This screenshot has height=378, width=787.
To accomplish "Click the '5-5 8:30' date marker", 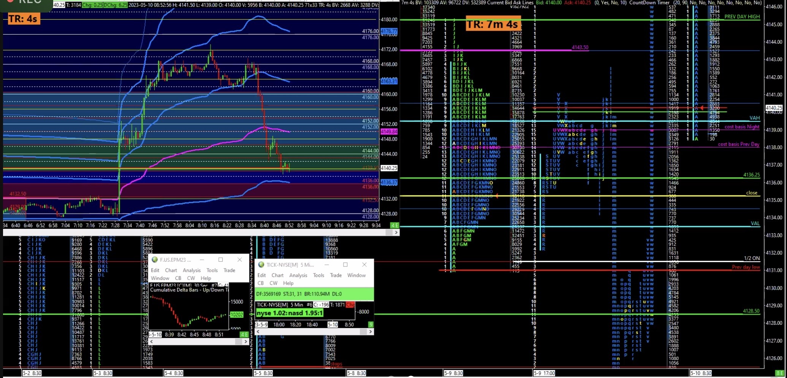I will pyautogui.click(x=263, y=373).
